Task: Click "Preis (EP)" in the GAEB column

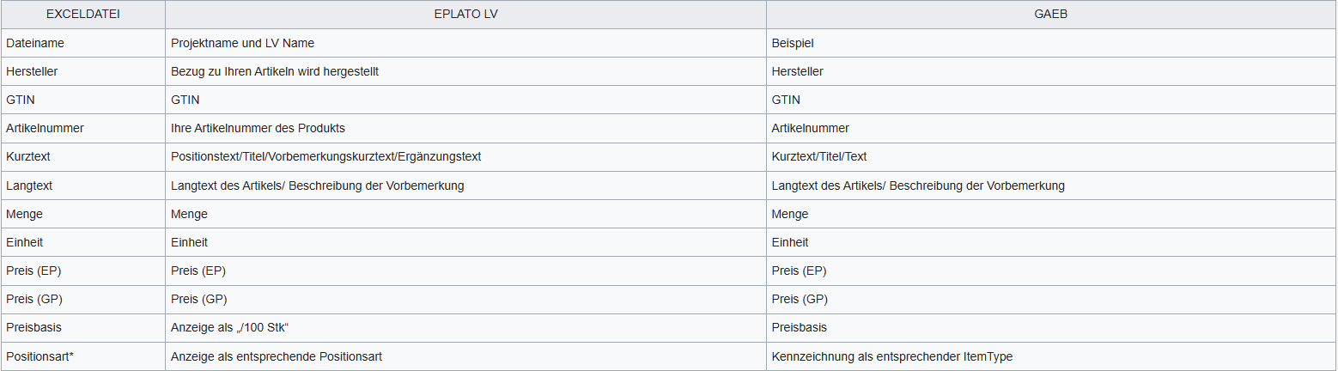Action: point(799,271)
